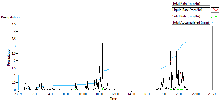The image size is (220, 102).
Task: Click the Total Accumulated blue line icon
Action: pyautogui.click(x=215, y=22)
